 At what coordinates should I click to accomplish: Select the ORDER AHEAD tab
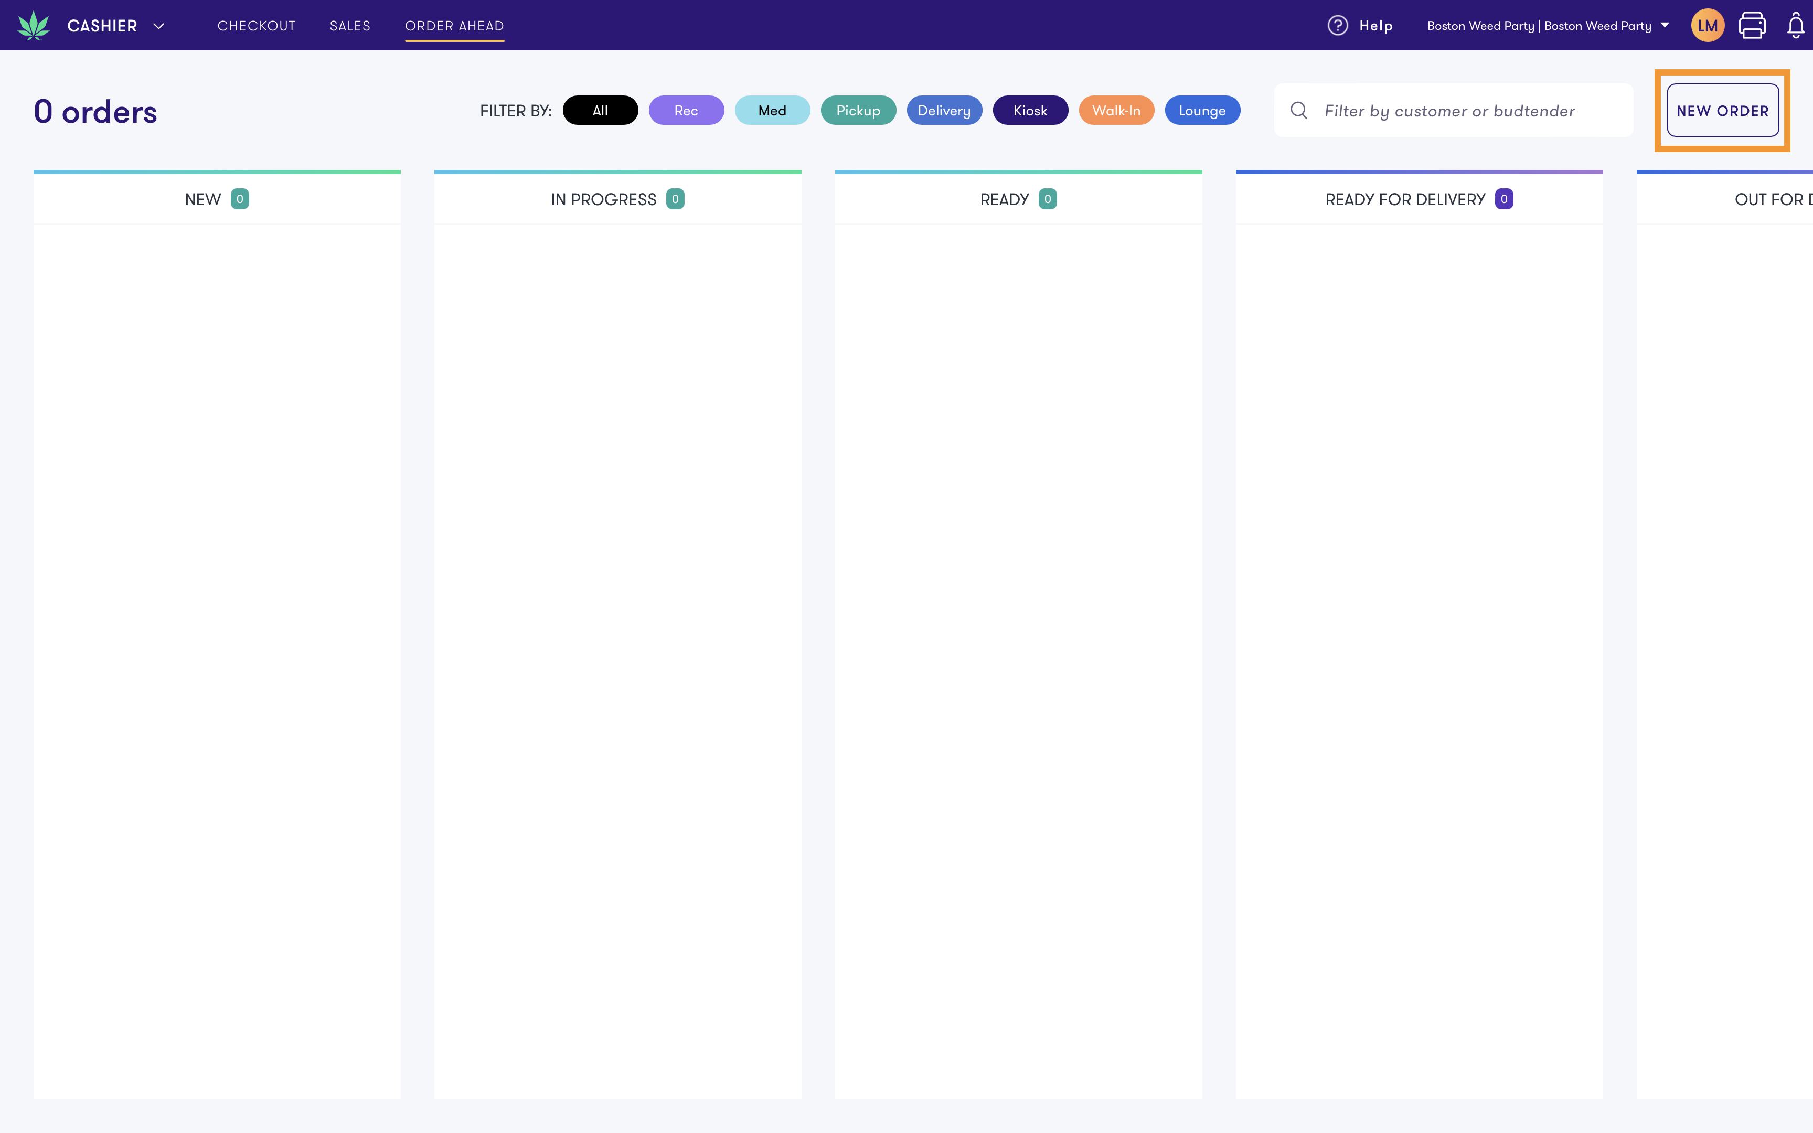pos(454,26)
